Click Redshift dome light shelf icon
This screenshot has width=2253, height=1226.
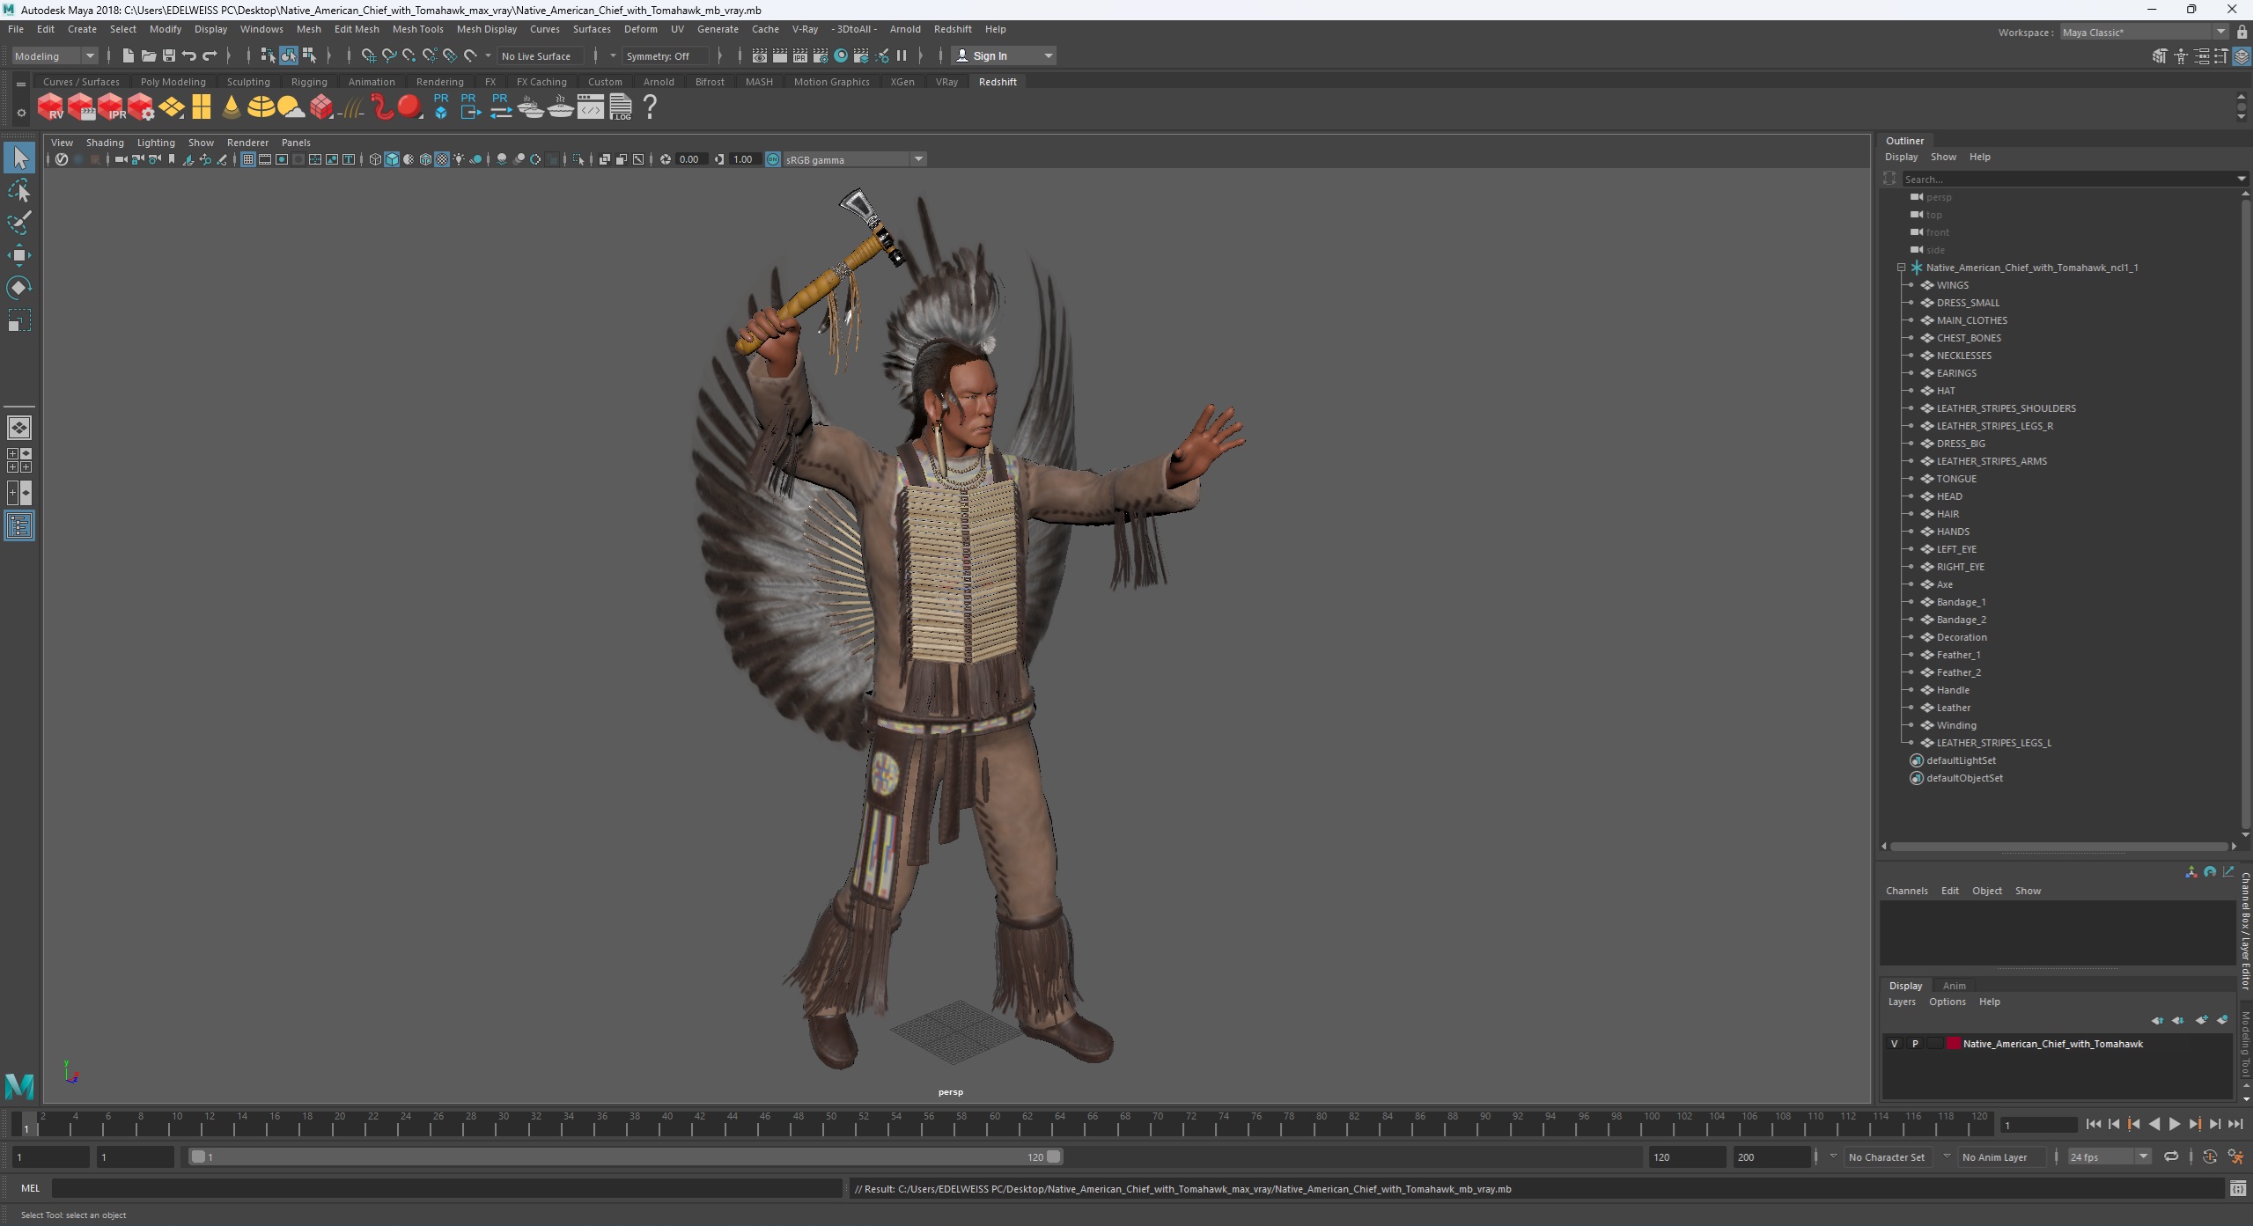tap(261, 107)
